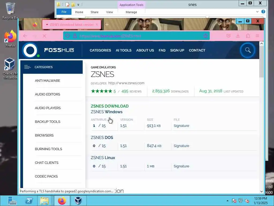Open the Firefox hamburger menu
274x206 pixels.
coord(257,36)
